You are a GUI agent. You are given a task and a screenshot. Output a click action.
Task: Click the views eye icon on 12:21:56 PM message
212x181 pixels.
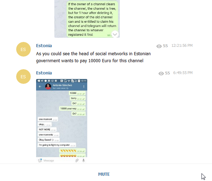tap(159, 46)
